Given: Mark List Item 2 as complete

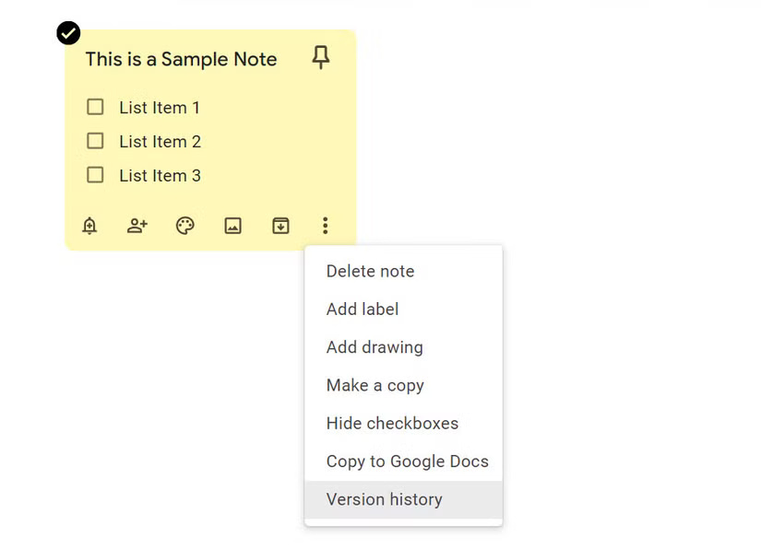Looking at the screenshot, I should point(95,141).
